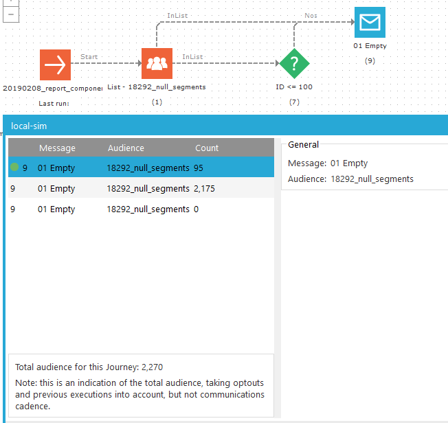
Task: Click the 'Start' connector label
Action: pyautogui.click(x=89, y=57)
